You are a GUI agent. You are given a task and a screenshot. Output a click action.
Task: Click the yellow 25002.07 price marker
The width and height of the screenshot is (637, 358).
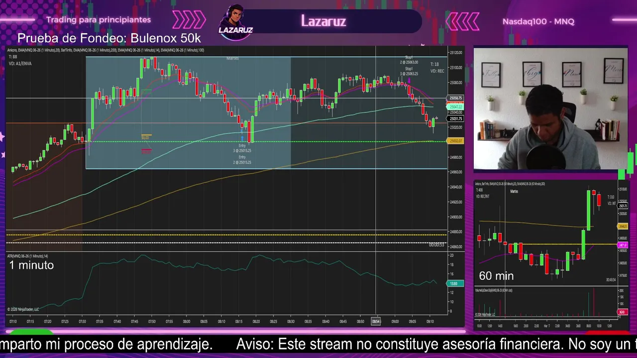tap(455, 141)
